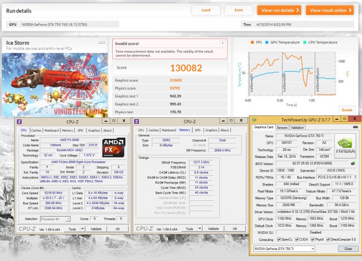
Task: Open the Validation tab in GPU-Z
Action: [297, 128]
